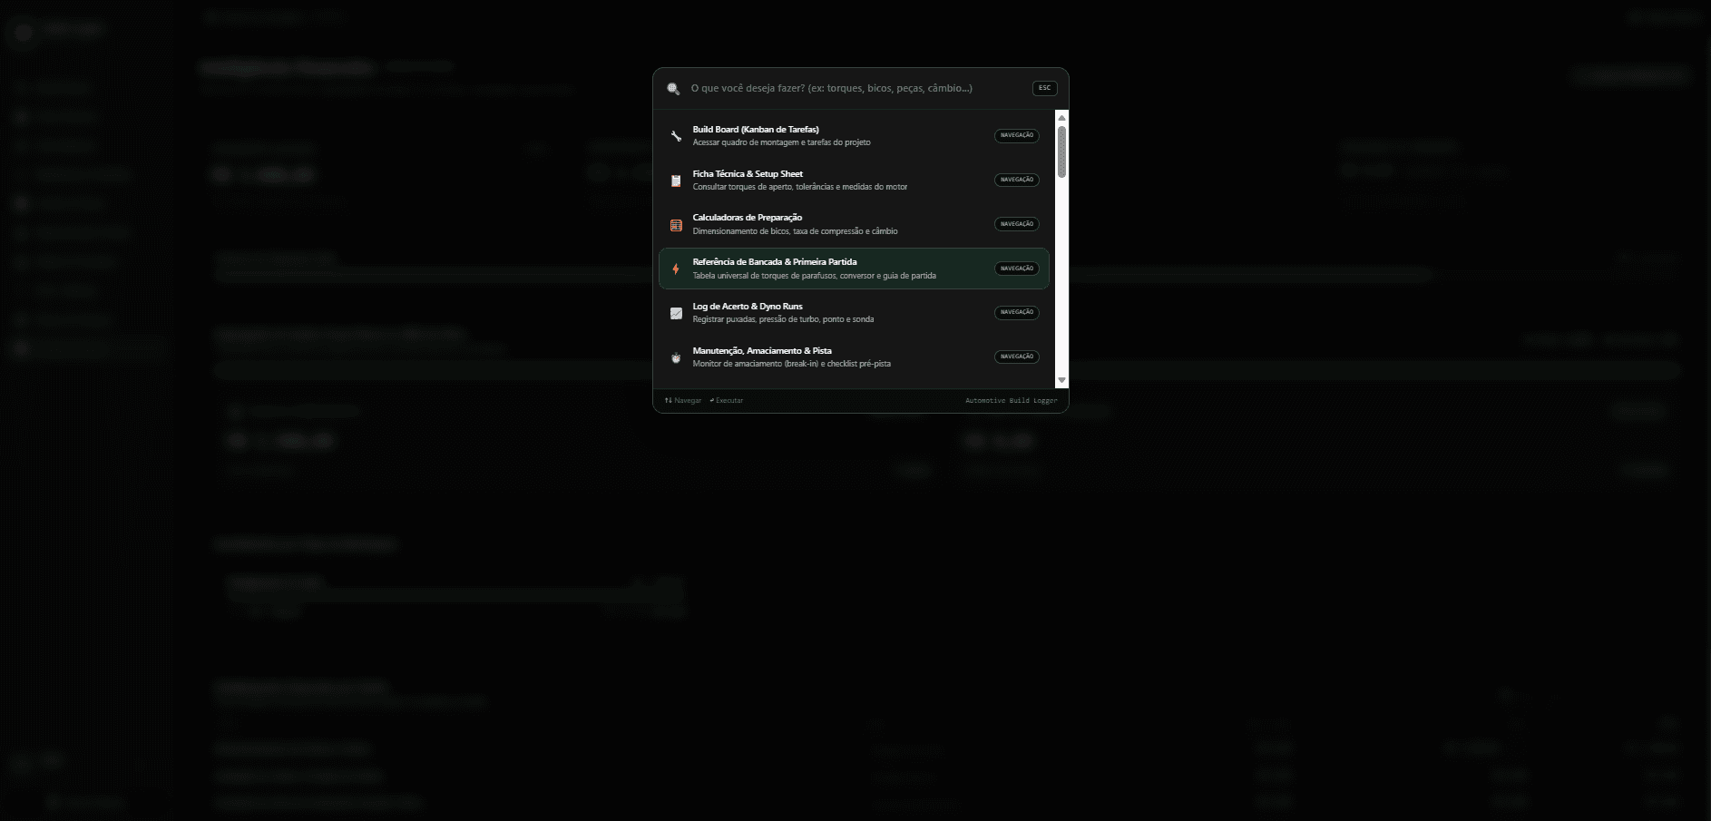Click 'Monitor de amaciamento (break-in)' description
The height and width of the screenshot is (821, 1711).
(x=791, y=364)
